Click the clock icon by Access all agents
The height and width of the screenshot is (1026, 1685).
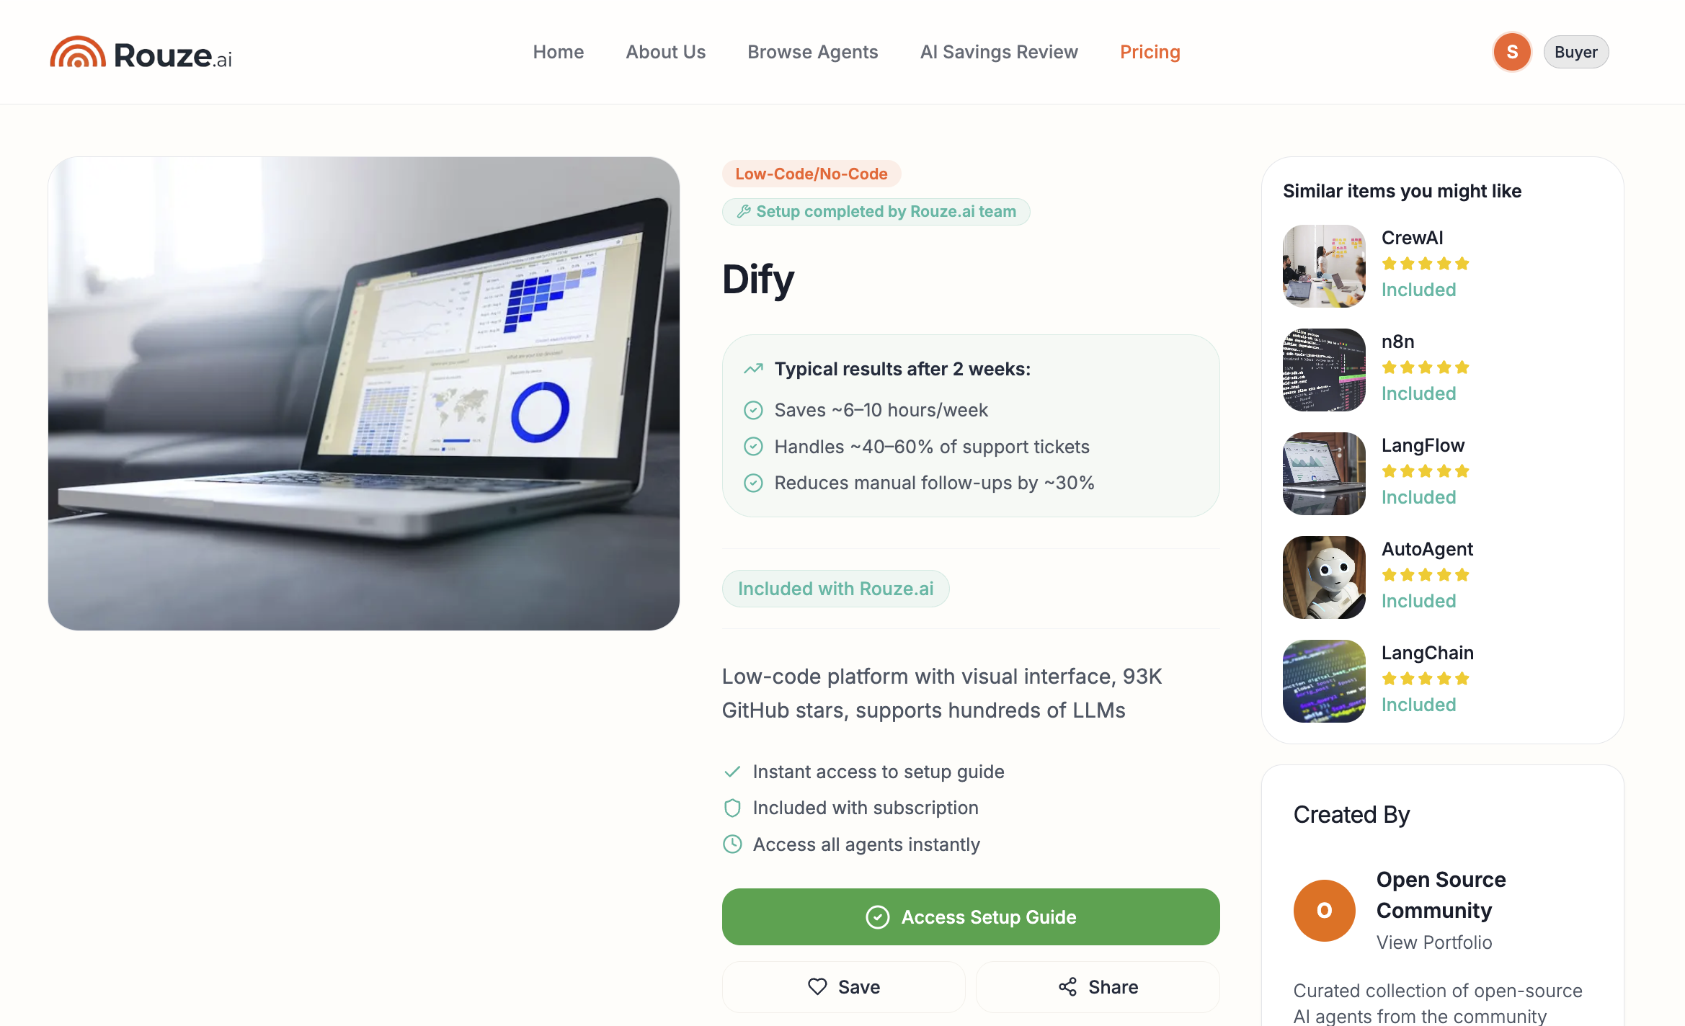pos(732,844)
